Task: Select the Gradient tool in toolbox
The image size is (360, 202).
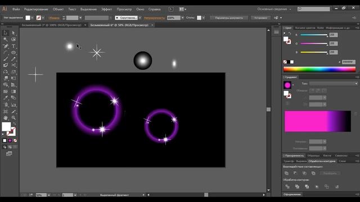Action: click(x=13, y=91)
